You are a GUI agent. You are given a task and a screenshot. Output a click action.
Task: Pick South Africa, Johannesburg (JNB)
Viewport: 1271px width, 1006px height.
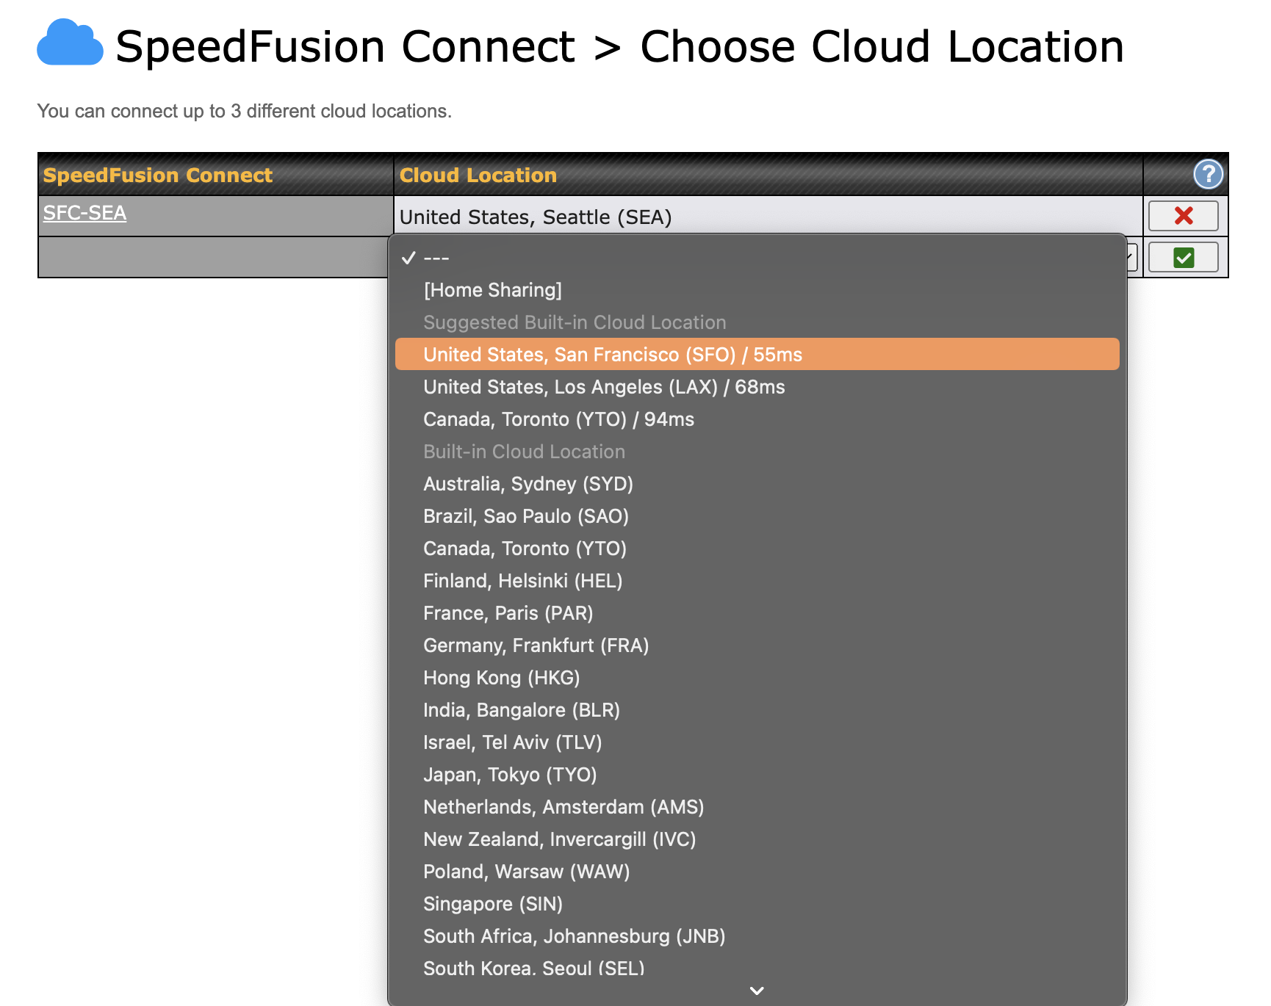pyautogui.click(x=574, y=936)
